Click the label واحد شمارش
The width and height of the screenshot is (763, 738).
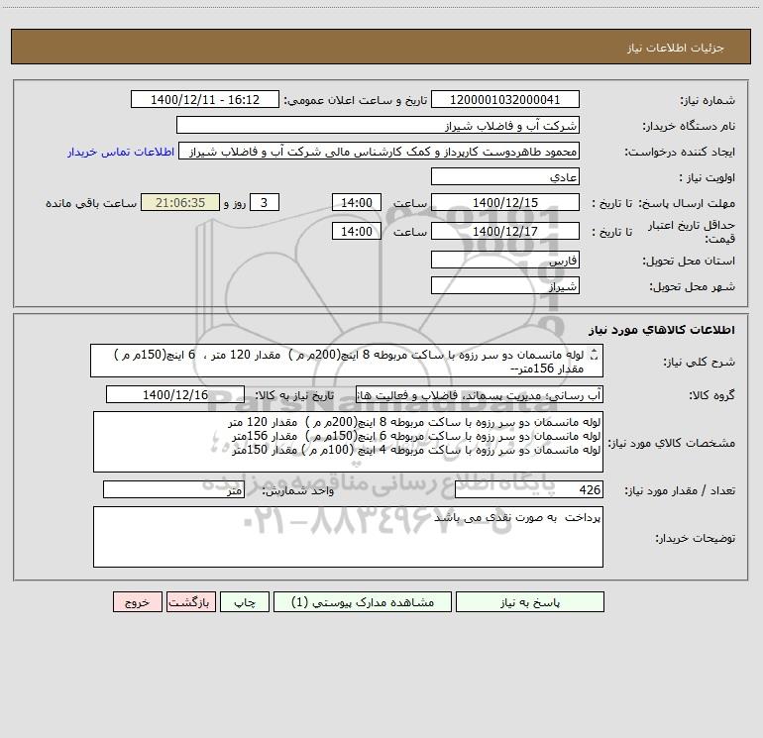(298, 490)
